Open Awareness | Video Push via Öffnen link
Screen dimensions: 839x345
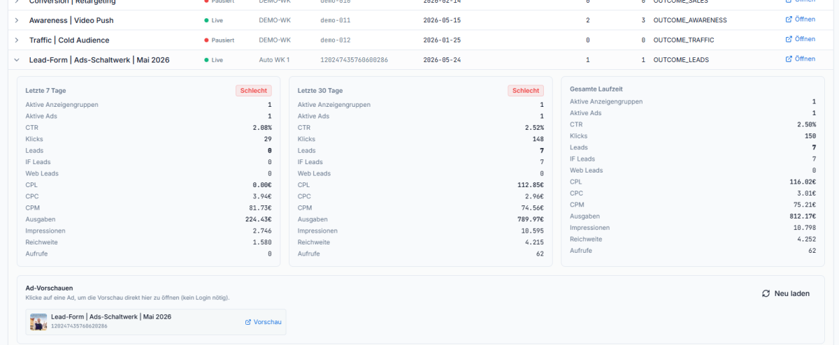[801, 20]
